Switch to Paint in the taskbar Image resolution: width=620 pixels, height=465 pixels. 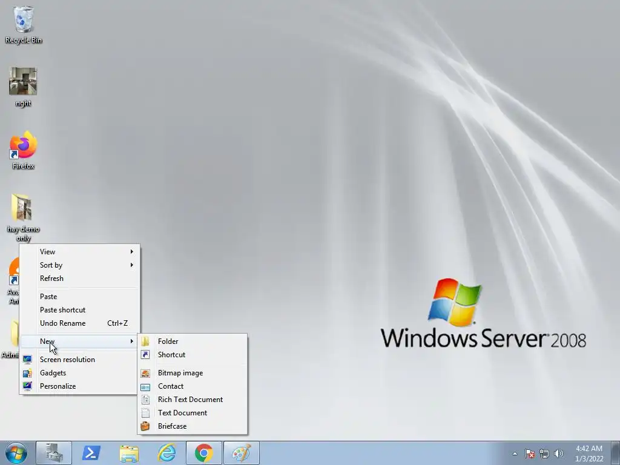pyautogui.click(x=241, y=453)
